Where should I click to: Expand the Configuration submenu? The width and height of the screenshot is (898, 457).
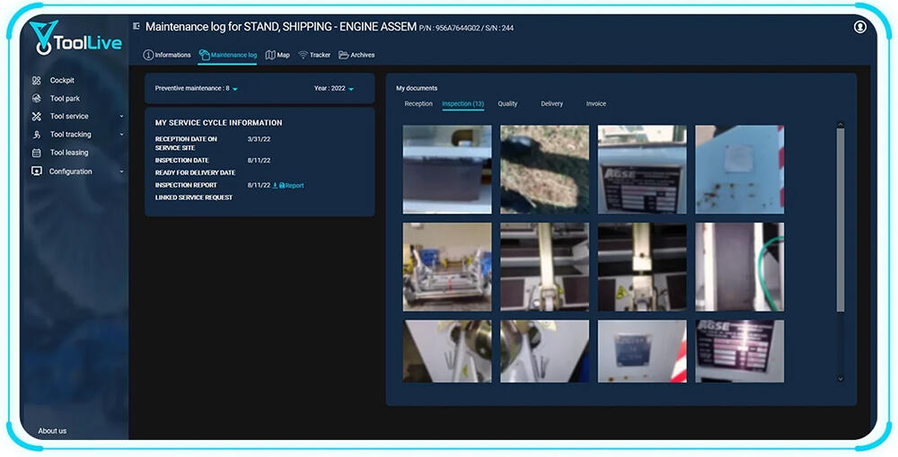pyautogui.click(x=121, y=171)
